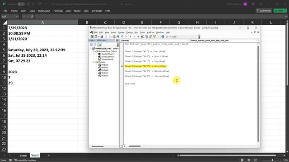Open Excel Formulas ribbon tab

point(58,11)
